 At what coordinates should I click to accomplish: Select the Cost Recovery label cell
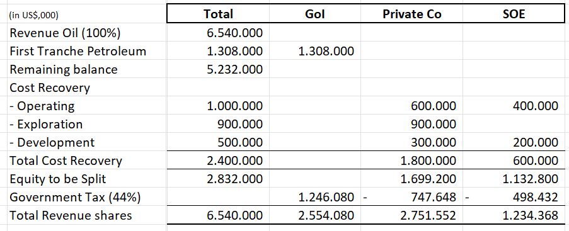pyautogui.click(x=87, y=87)
